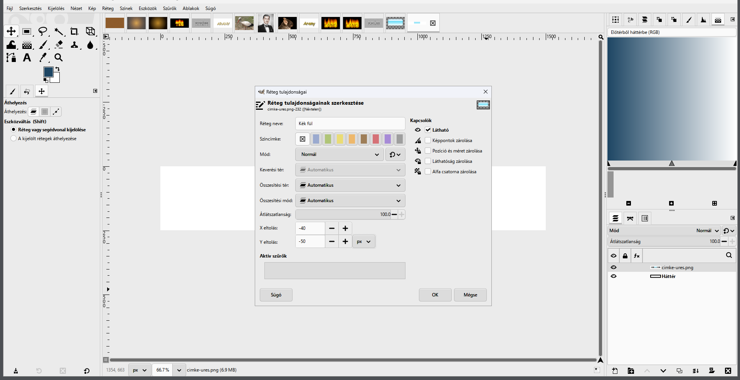Open the px unit dropdown next to Y eltolás
The image size is (740, 380).
point(363,242)
